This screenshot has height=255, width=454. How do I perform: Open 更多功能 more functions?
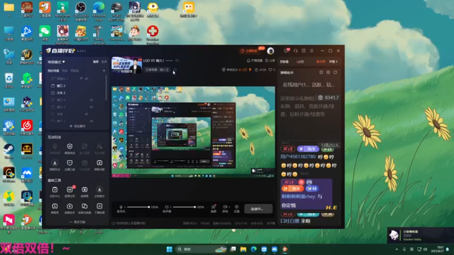[x=77, y=222]
